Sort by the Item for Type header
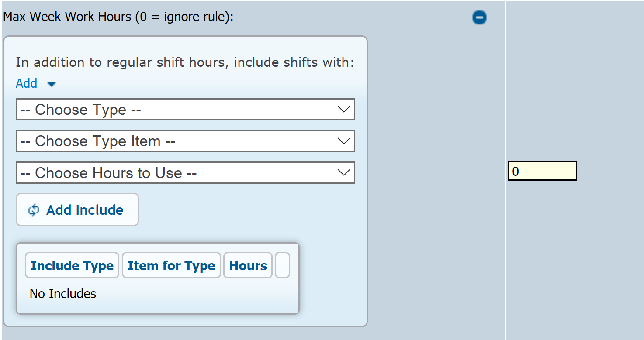 click(x=171, y=265)
